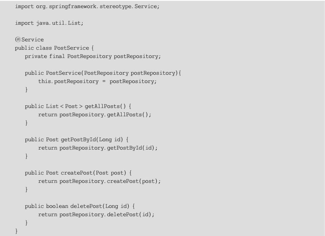Click the this.postRepository assignment line
This screenshot has height=236, width=325.
click(97, 82)
